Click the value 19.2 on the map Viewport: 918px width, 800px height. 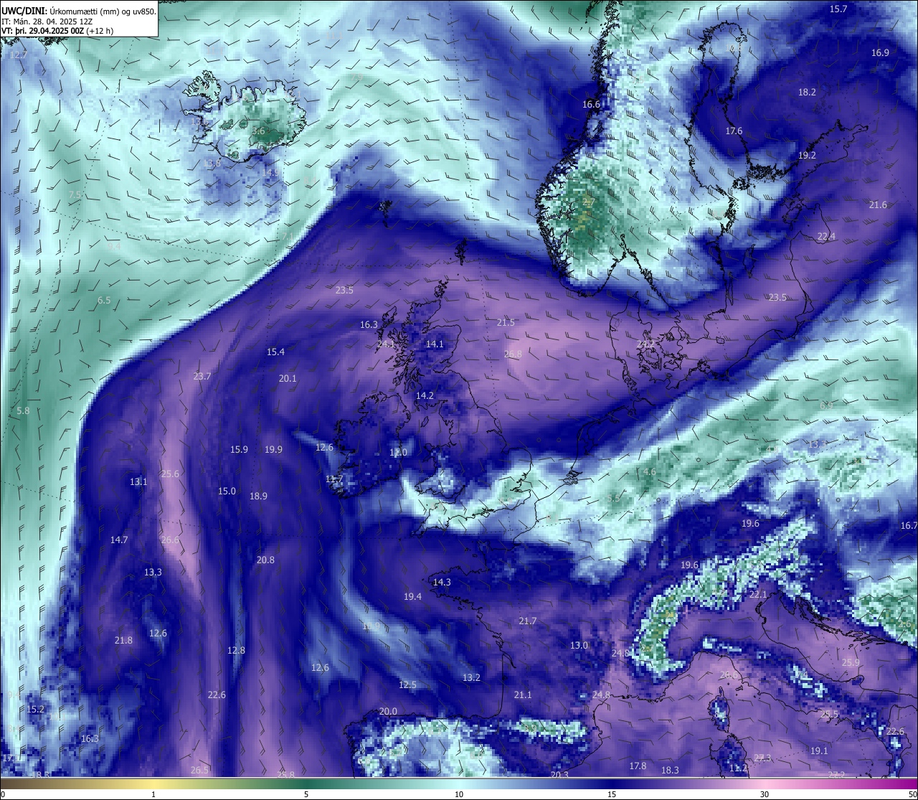coord(807,155)
